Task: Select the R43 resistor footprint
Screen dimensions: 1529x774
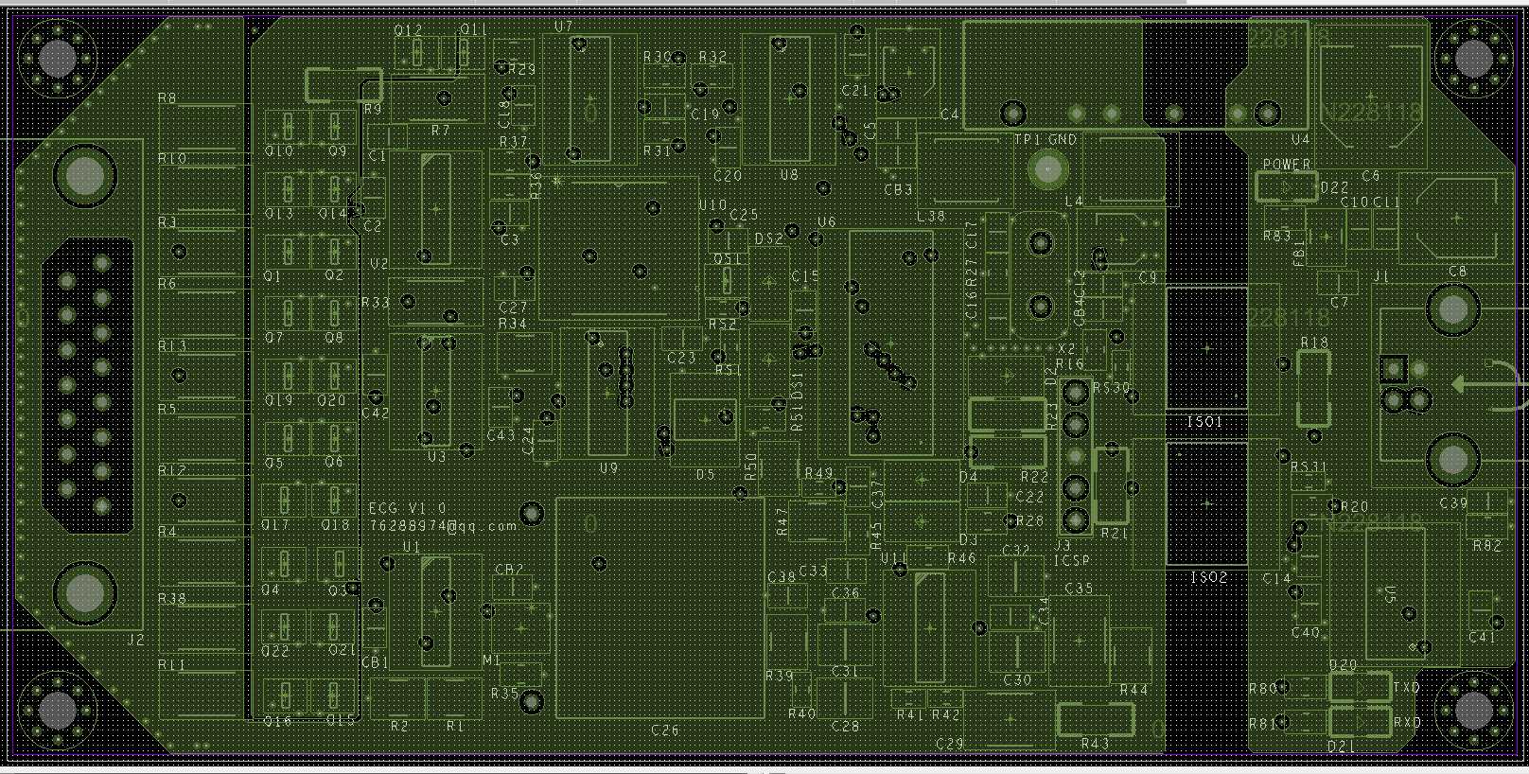Action: [x=1096, y=720]
